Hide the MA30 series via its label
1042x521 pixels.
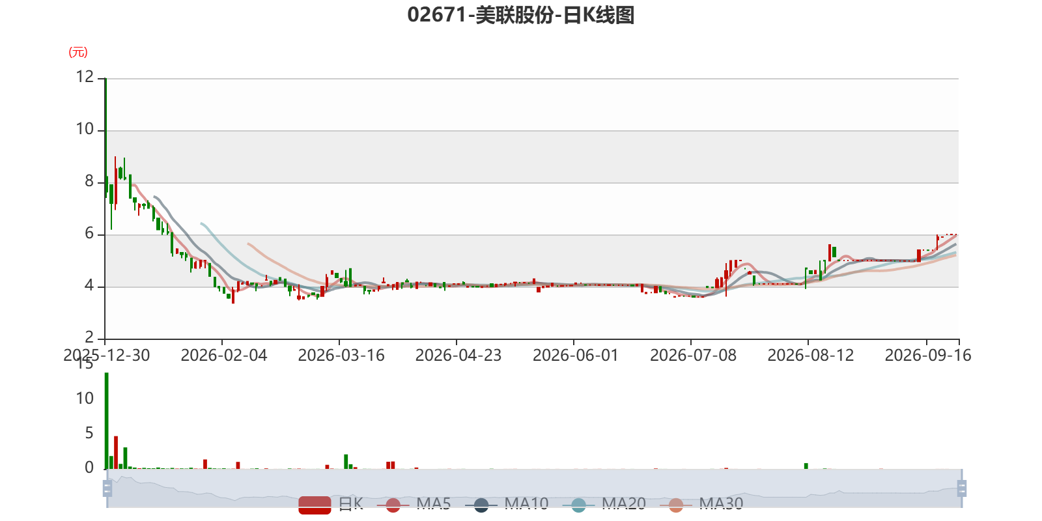coord(721,503)
